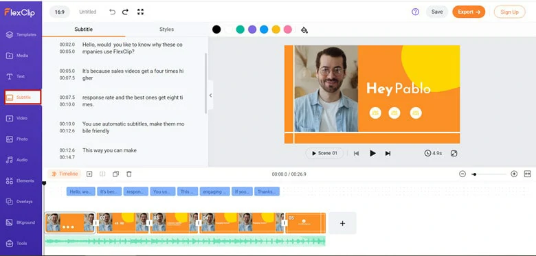Screen dimensions: 536x256
Task: Select scene 05 thumbnail in timeline
Action: click(306, 223)
